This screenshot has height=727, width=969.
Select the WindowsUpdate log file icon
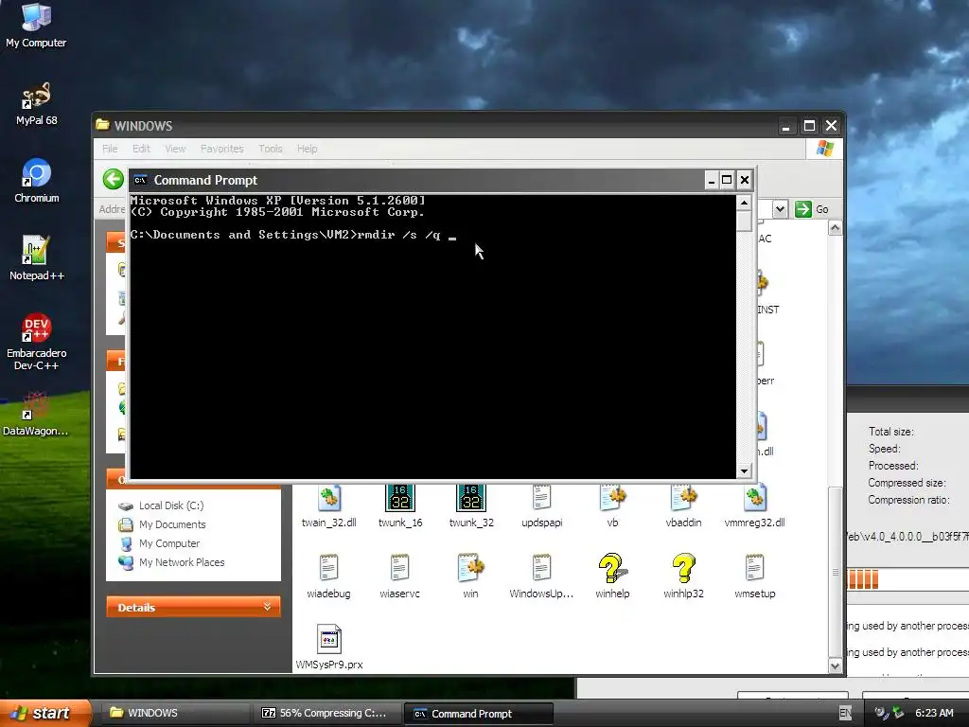(541, 576)
